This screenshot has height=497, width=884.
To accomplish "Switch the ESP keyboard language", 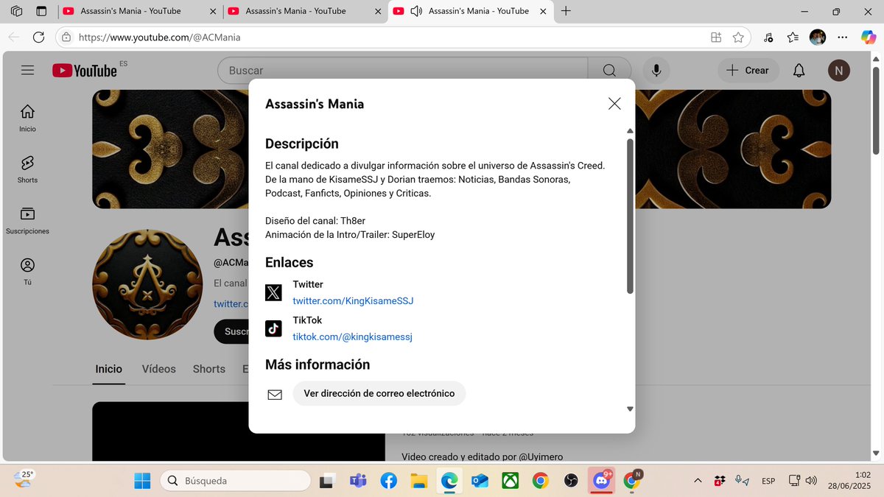I will pos(768,481).
